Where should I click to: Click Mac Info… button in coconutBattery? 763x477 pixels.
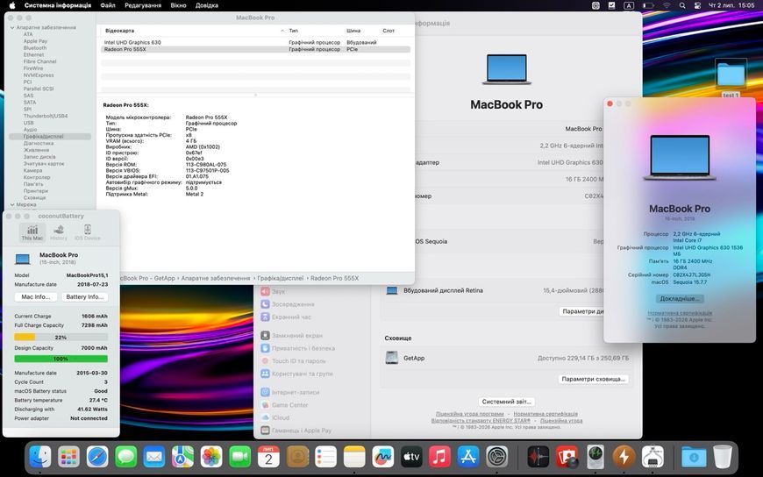coord(36,297)
